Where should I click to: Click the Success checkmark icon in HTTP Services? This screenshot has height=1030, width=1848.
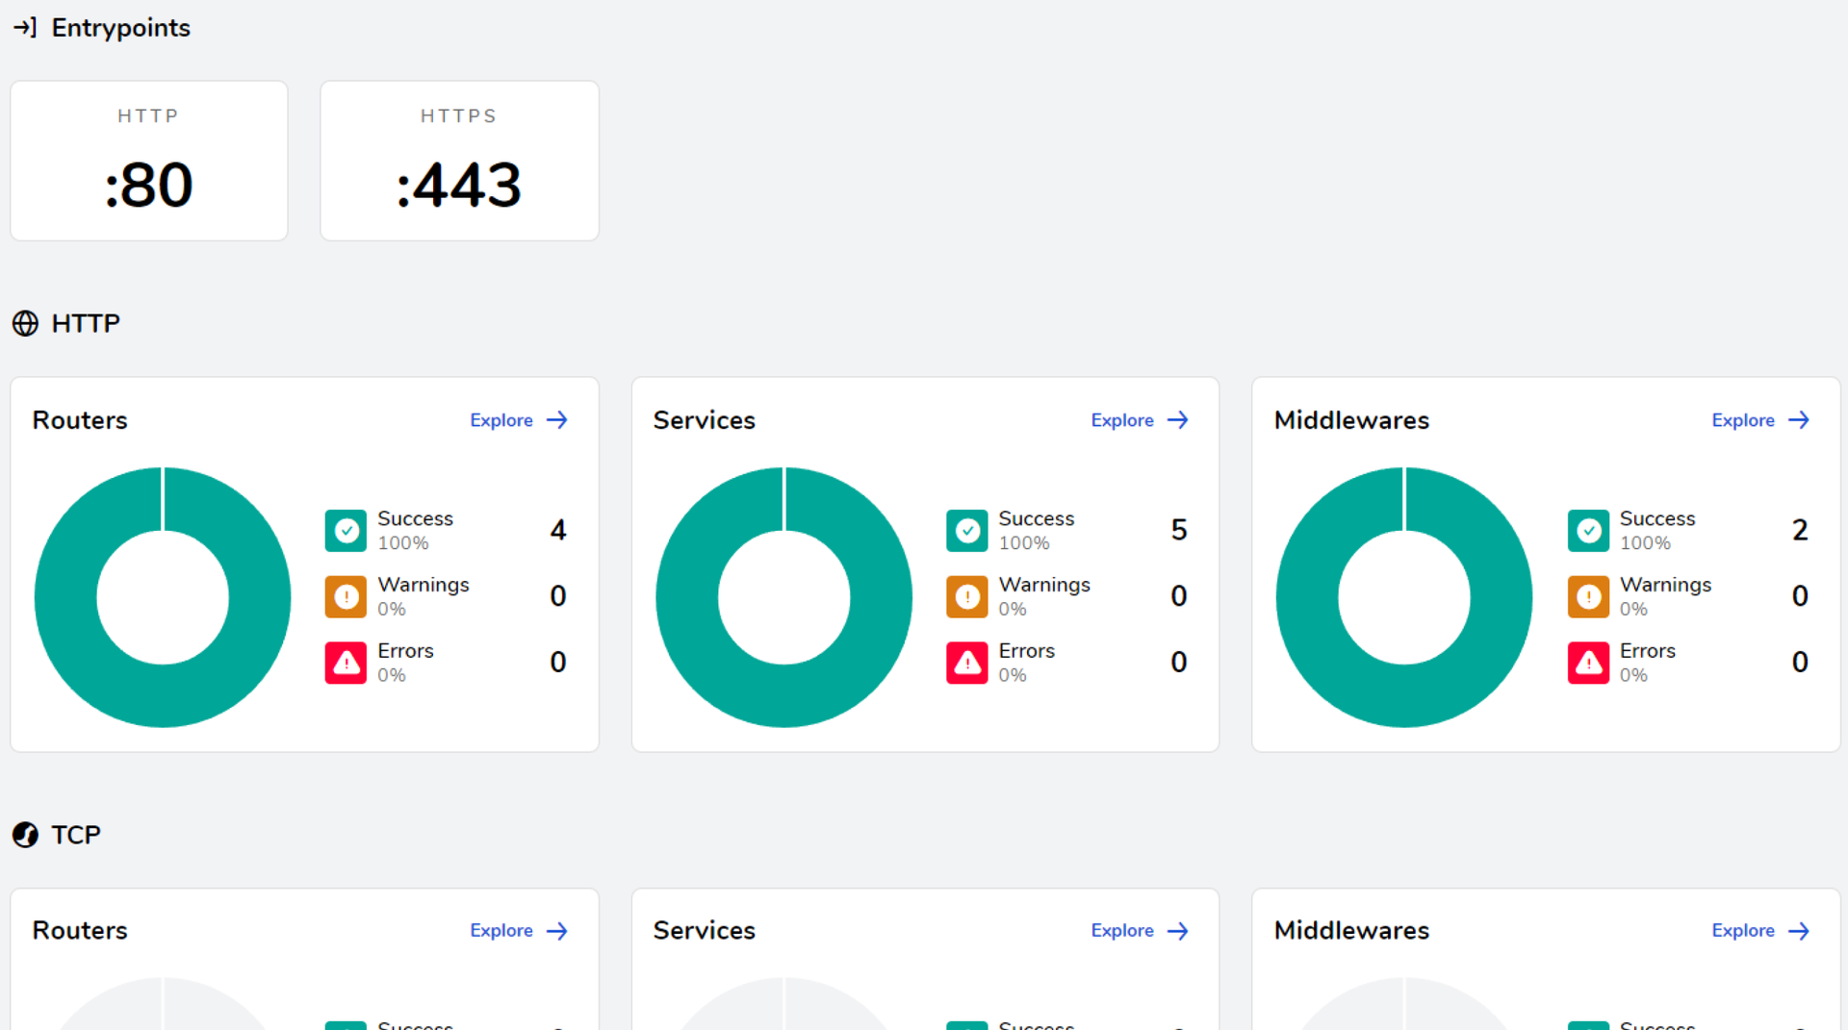[x=966, y=531]
